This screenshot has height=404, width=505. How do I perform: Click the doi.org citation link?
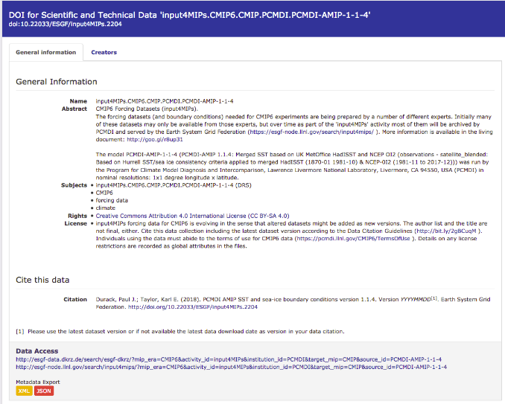tap(193, 307)
